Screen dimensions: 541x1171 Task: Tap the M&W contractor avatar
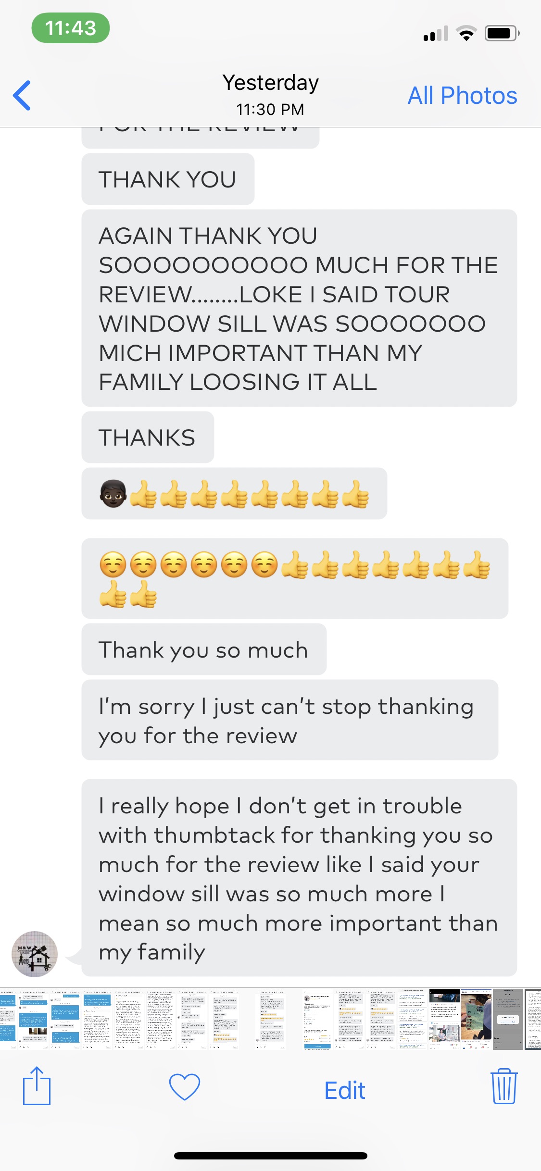(x=35, y=954)
